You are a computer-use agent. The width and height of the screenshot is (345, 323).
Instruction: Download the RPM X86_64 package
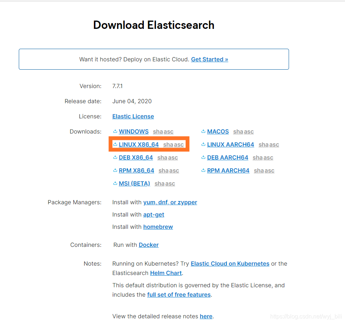pos(137,170)
